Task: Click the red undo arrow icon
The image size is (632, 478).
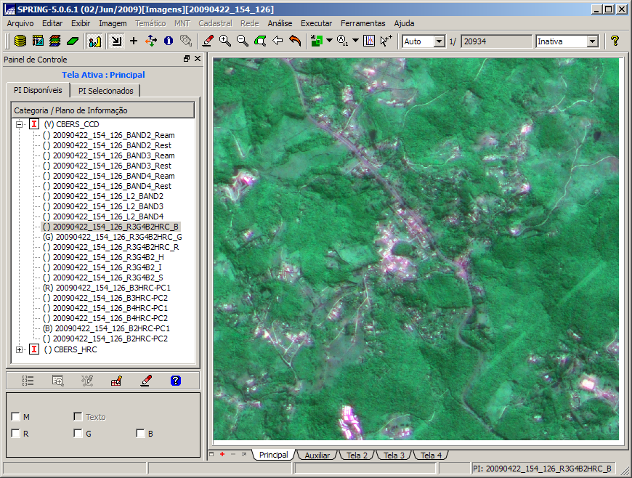Action: (x=295, y=41)
